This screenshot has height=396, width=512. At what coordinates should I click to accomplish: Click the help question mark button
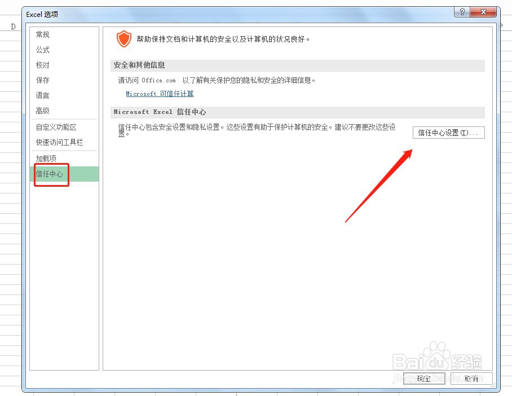point(462,12)
